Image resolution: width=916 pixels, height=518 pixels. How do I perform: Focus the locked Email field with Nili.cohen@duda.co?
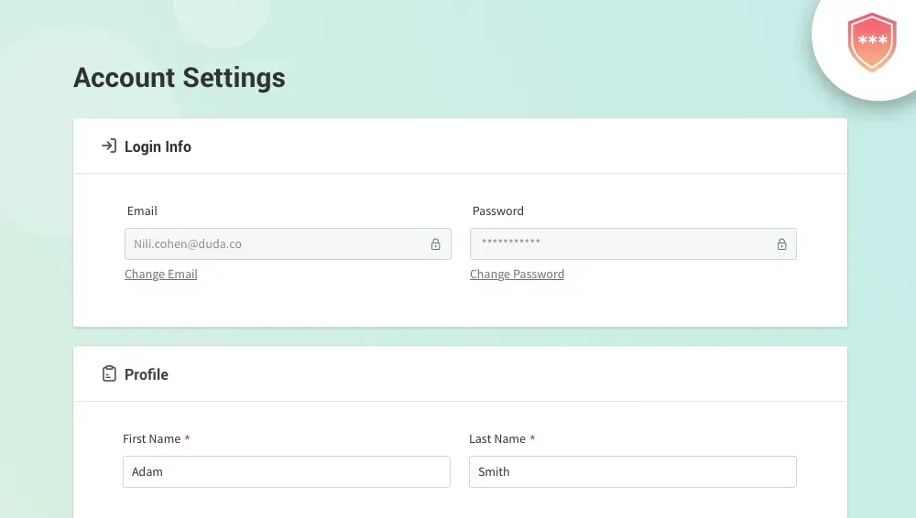pos(288,244)
